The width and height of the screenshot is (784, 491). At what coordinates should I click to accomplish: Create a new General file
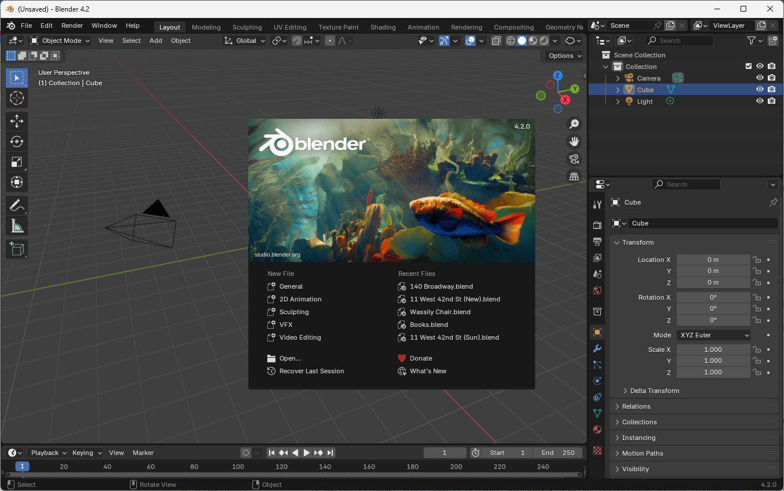(x=291, y=286)
